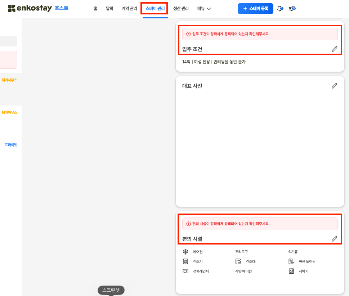Switch to 계약 관리
Viewport: 349px width, 296px height.
(129, 9)
